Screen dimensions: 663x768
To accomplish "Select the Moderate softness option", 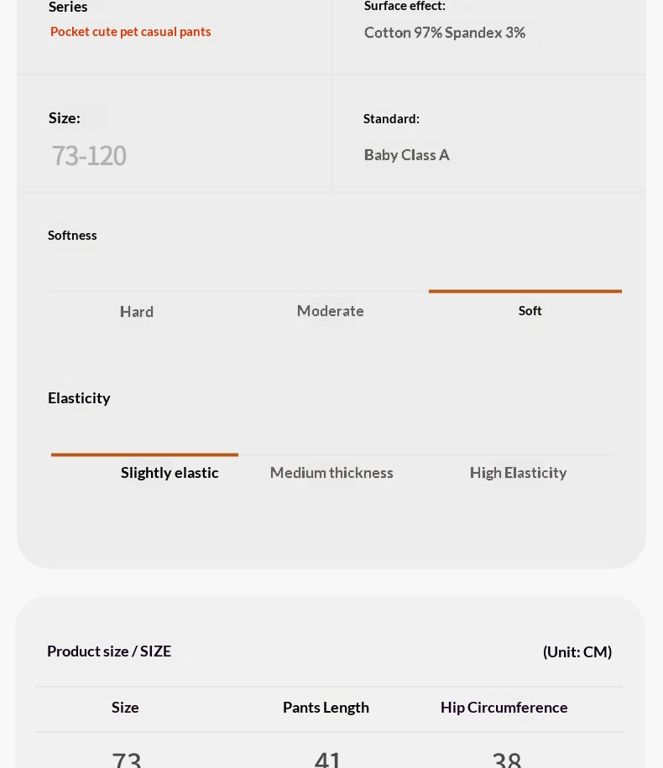I will pos(330,310).
